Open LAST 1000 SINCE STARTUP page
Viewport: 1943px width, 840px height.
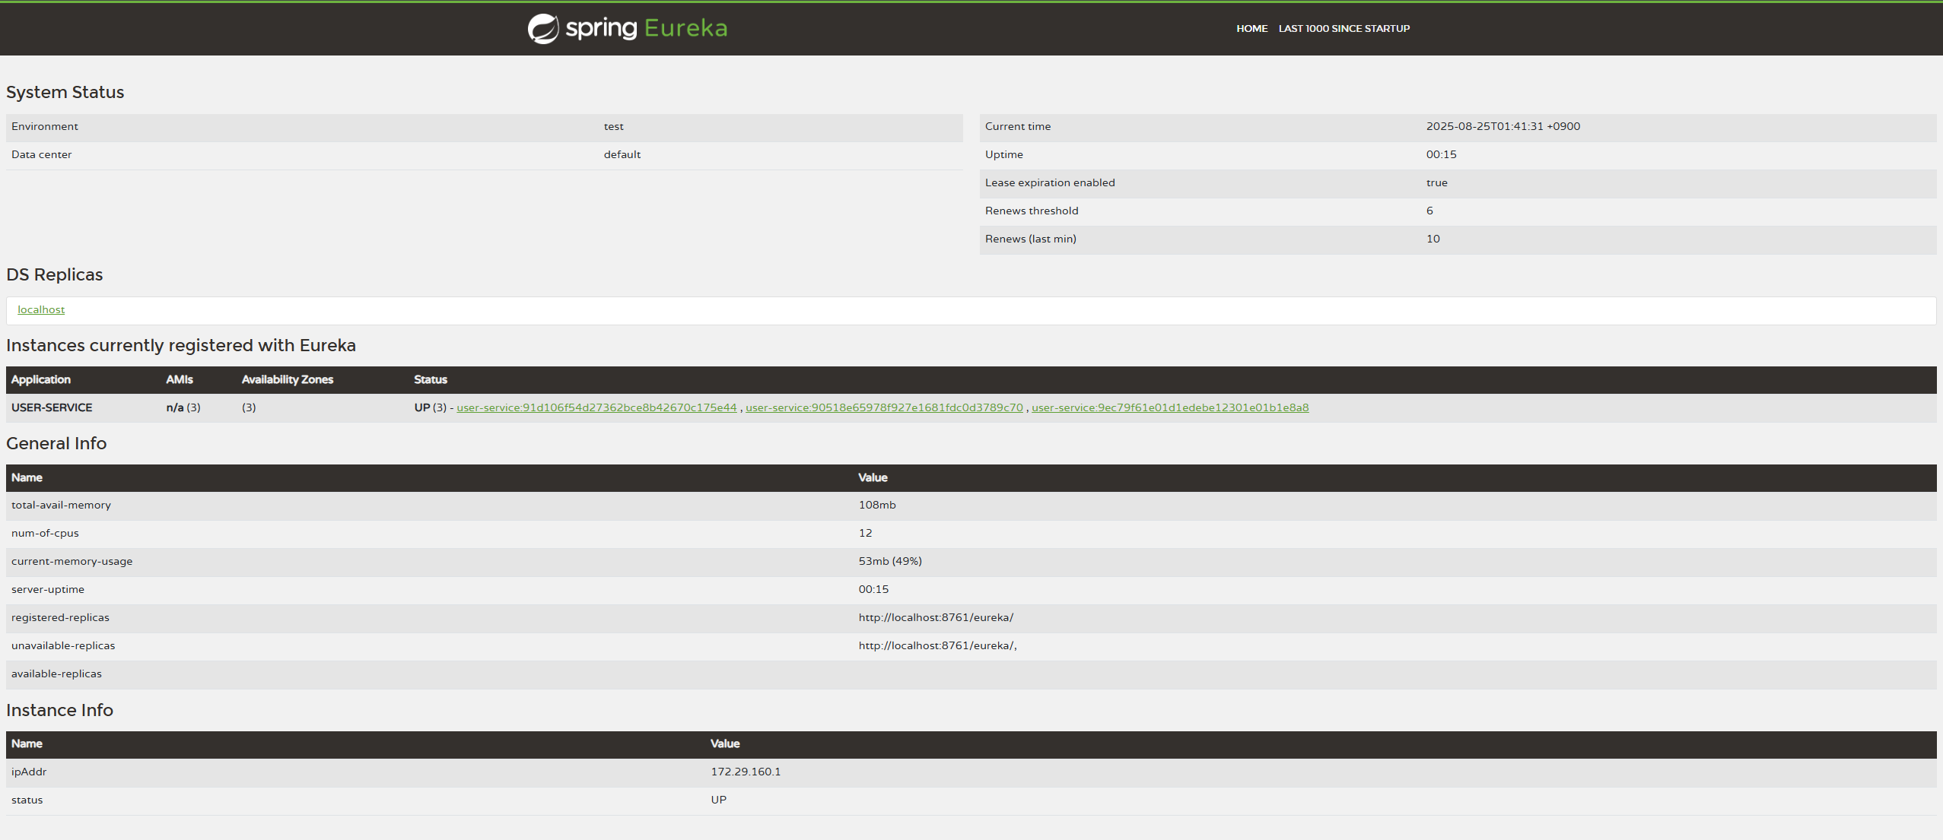point(1344,29)
